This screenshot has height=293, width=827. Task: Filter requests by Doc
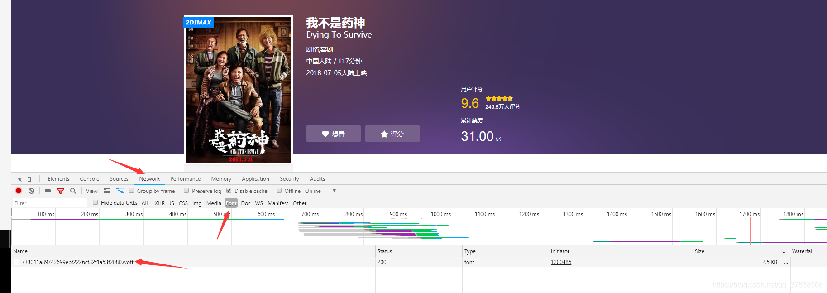(246, 203)
